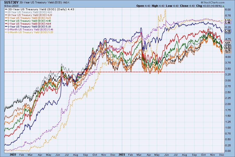Click the 2022 year label on x-axis
The image size is (235, 157).
[x=13, y=155]
